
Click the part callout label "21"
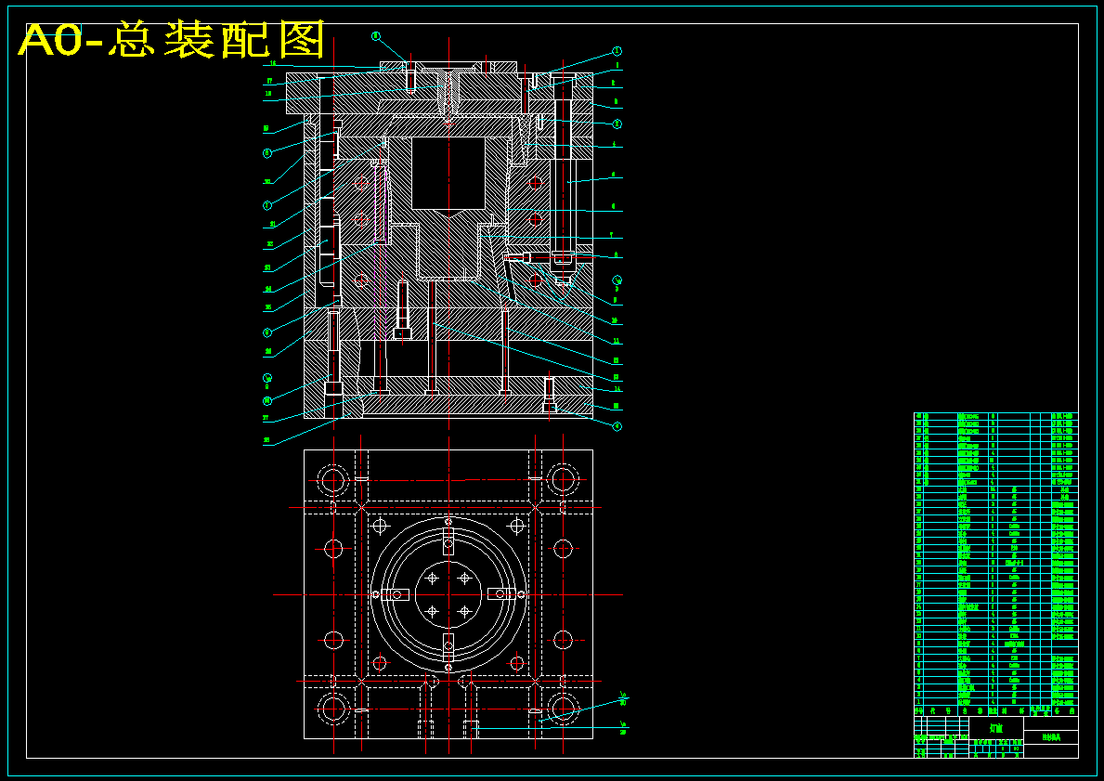[272, 226]
